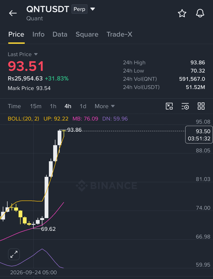Go back using the left arrow
Image resolution: width=213 pixels, height=279 pixels.
pyautogui.click(x=13, y=13)
